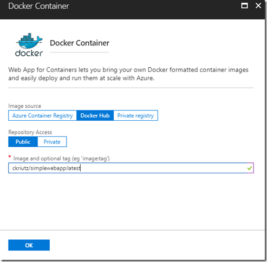Focus the image and tag text field
Screen dimensions: 267x262
coord(131,168)
